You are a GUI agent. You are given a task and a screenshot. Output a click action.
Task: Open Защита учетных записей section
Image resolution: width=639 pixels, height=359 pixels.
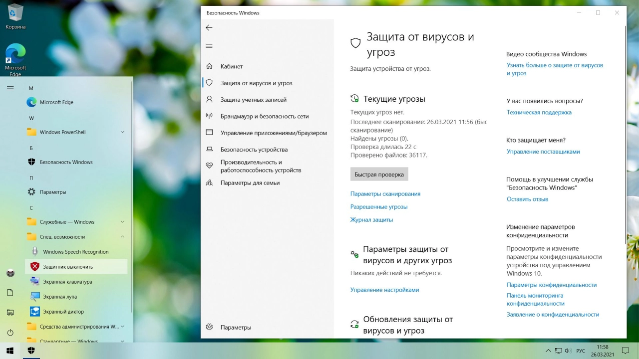[267, 100]
